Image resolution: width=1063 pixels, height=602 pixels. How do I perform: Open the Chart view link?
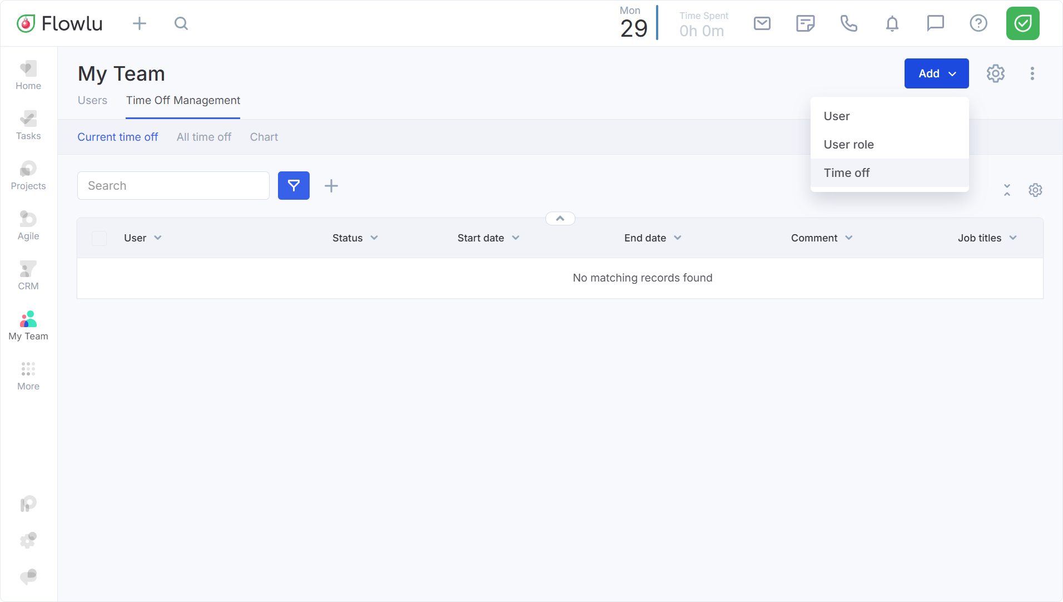[264, 137]
